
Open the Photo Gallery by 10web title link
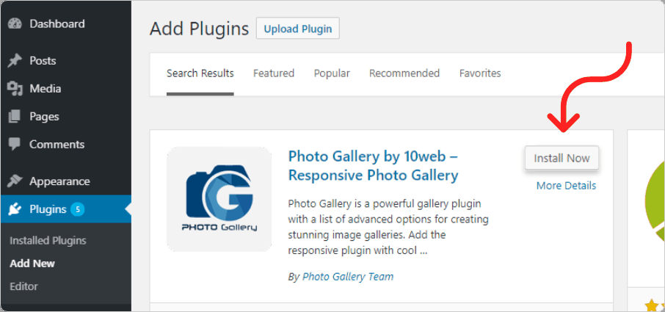coord(373,166)
